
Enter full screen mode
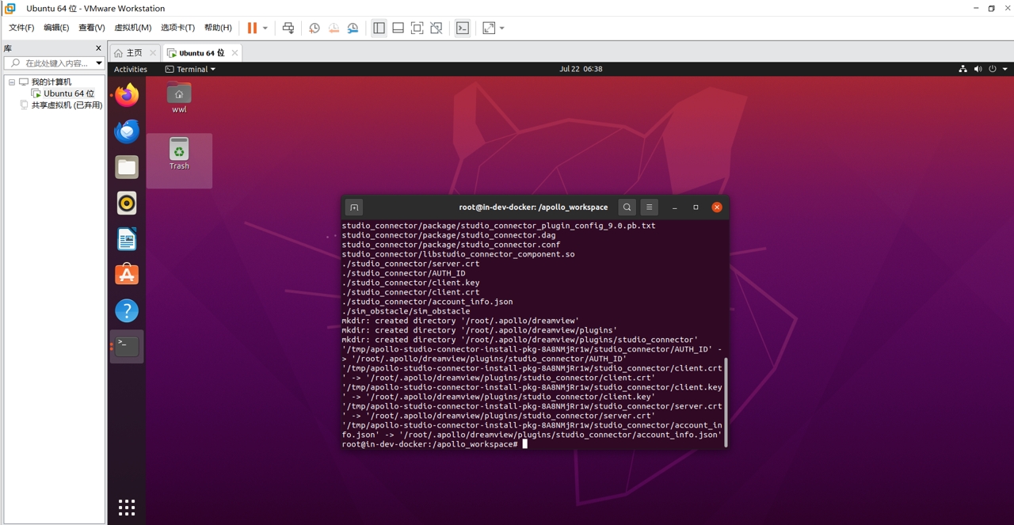(417, 28)
